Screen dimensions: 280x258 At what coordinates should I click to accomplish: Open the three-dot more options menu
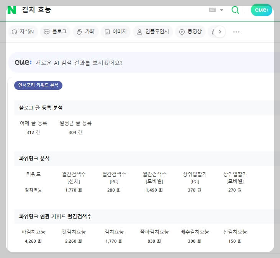(236, 32)
